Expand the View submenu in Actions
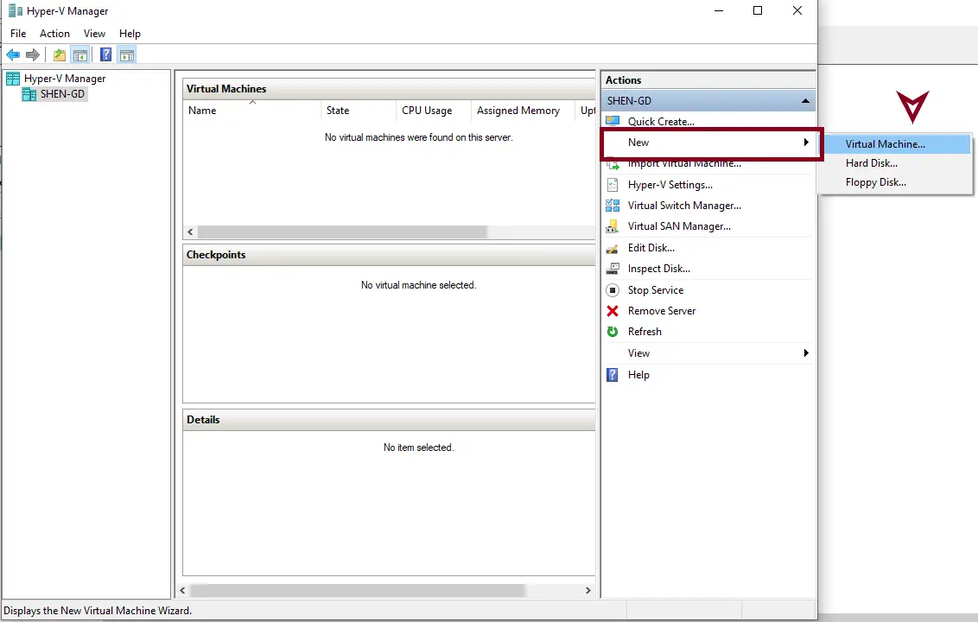The height and width of the screenshot is (622, 978). 805,353
